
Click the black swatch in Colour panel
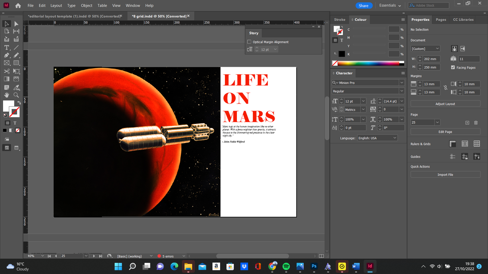point(342,54)
